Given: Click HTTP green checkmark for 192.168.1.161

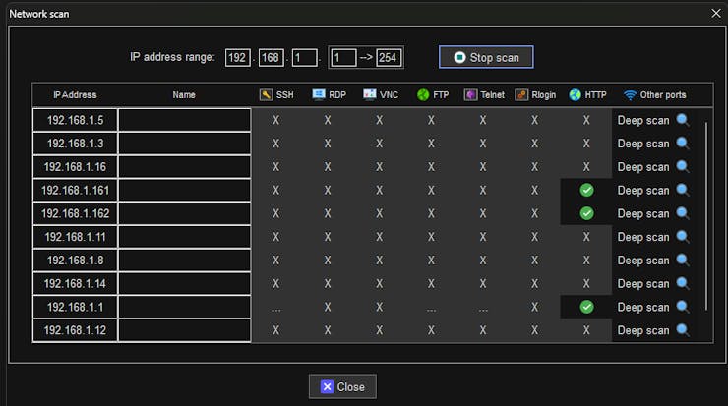Looking at the screenshot, I should tap(587, 191).
